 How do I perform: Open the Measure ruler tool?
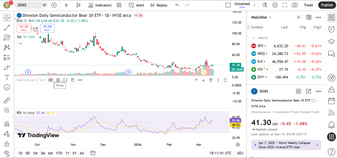7,101
